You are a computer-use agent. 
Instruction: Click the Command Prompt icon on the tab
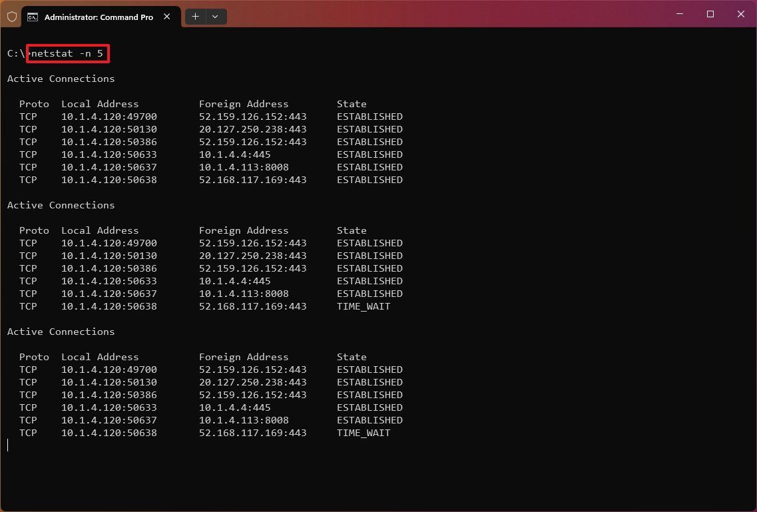[33, 17]
